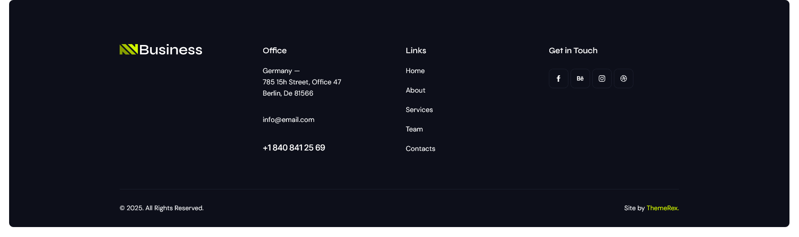Open the Contacts footer link
The image size is (799, 237).
(x=420, y=149)
